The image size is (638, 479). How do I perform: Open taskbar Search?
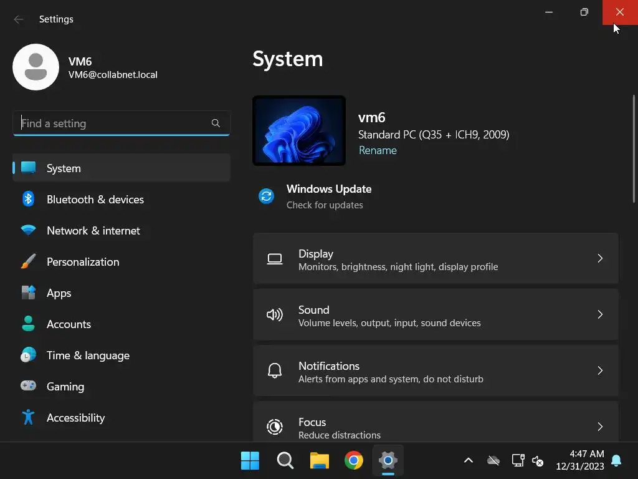tap(285, 461)
